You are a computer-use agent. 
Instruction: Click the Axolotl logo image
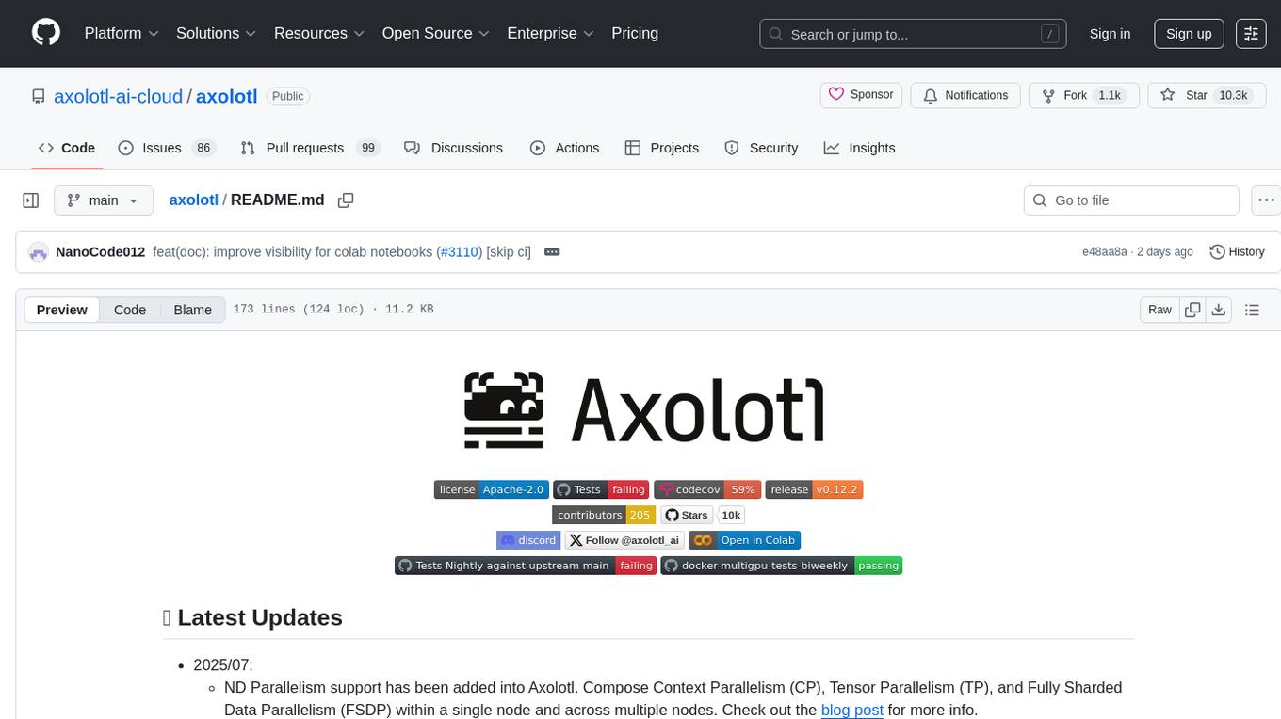644,409
